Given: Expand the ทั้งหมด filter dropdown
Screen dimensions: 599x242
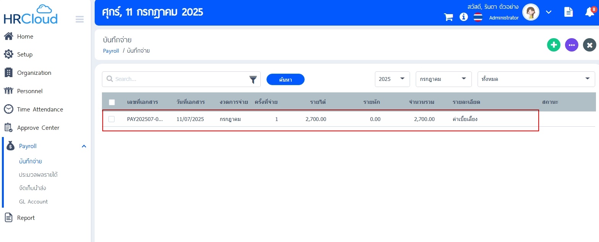Looking at the screenshot, I should (x=536, y=79).
